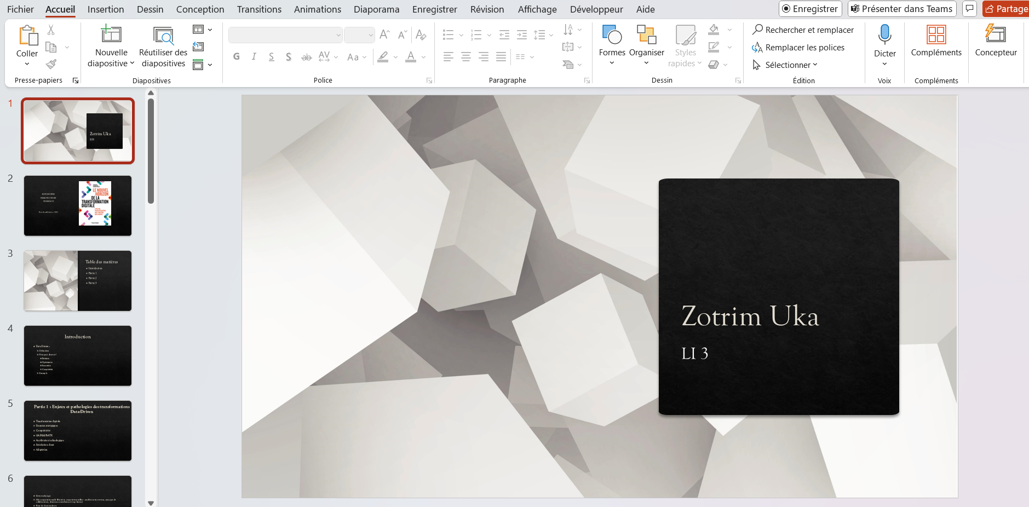Select the Format Painter brush icon
Image resolution: width=1029 pixels, height=507 pixels.
(51, 65)
